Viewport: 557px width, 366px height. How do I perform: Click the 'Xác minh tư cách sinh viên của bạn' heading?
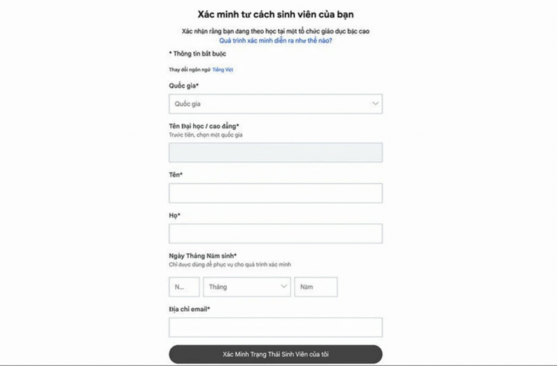pyautogui.click(x=276, y=15)
